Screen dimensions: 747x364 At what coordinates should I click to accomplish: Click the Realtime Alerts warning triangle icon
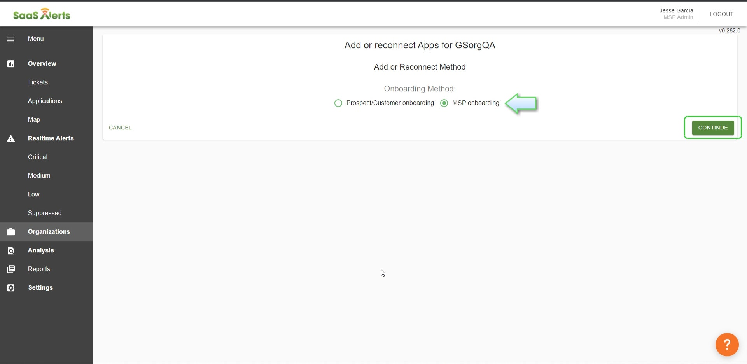coord(11,138)
